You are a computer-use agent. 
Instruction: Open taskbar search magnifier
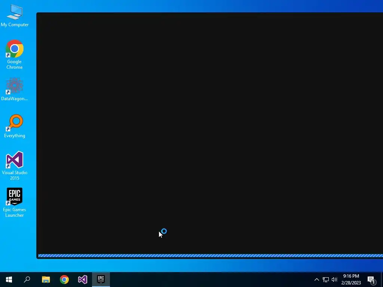click(27, 280)
